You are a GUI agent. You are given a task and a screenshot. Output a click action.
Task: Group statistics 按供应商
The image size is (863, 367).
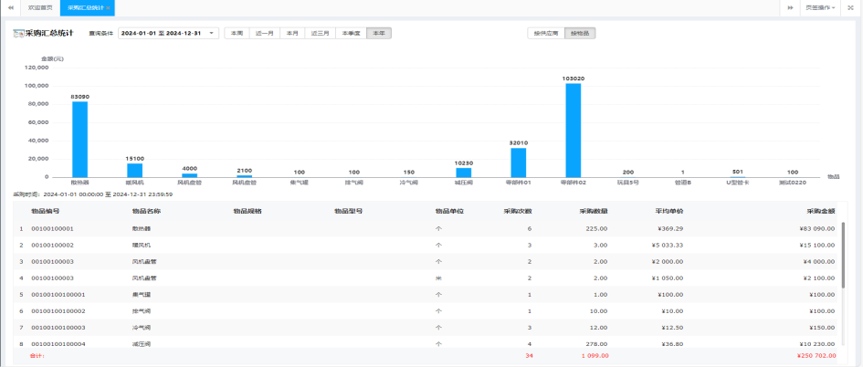tap(546, 33)
